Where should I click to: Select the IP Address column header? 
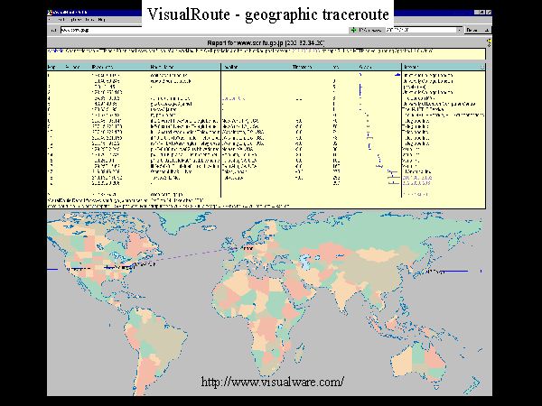[102, 67]
